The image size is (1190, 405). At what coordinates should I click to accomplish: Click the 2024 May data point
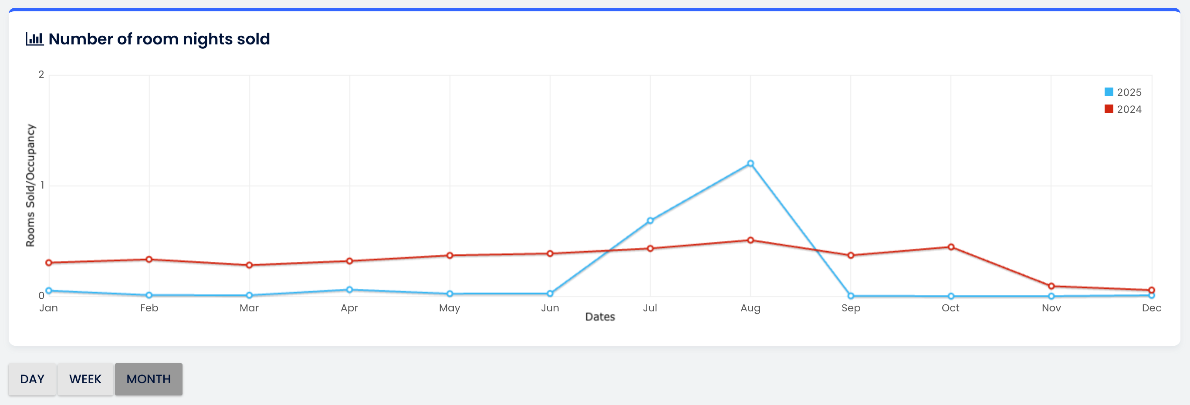[450, 255]
